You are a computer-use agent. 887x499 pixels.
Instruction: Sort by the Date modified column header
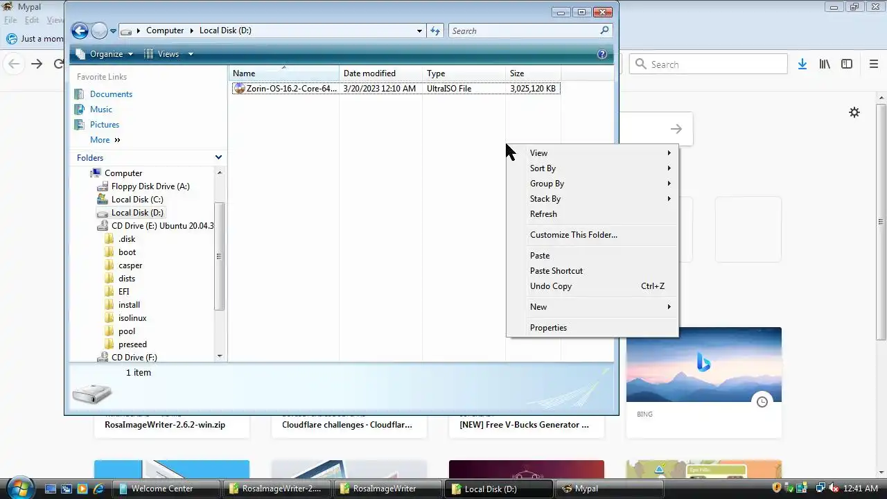[x=381, y=73]
